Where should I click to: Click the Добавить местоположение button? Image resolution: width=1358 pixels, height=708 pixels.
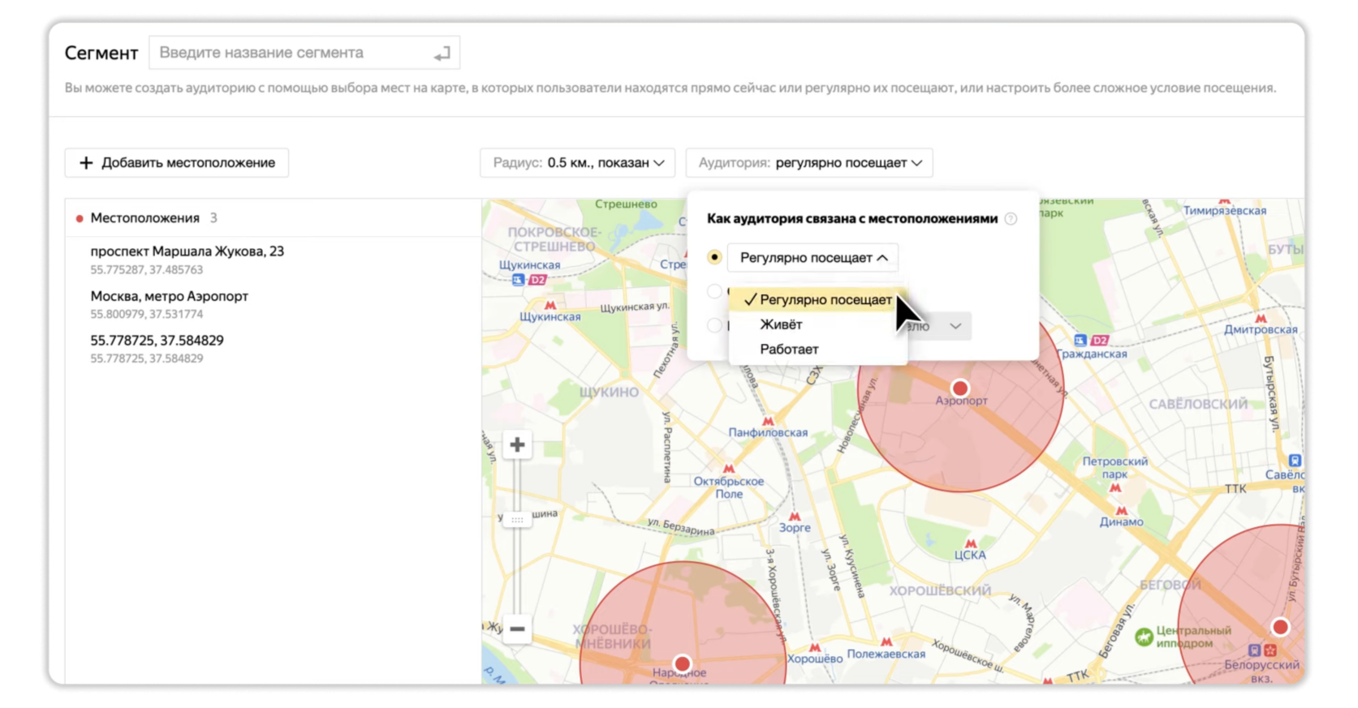pyautogui.click(x=177, y=162)
